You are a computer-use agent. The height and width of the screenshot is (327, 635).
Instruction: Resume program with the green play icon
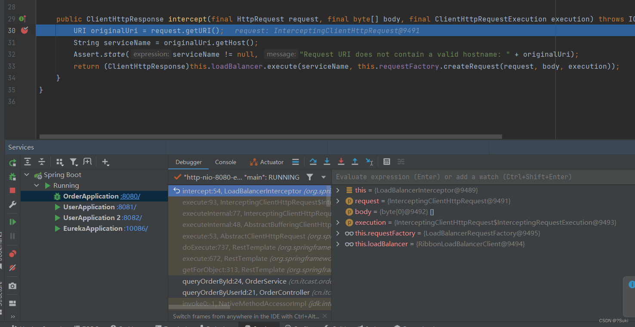coord(12,222)
